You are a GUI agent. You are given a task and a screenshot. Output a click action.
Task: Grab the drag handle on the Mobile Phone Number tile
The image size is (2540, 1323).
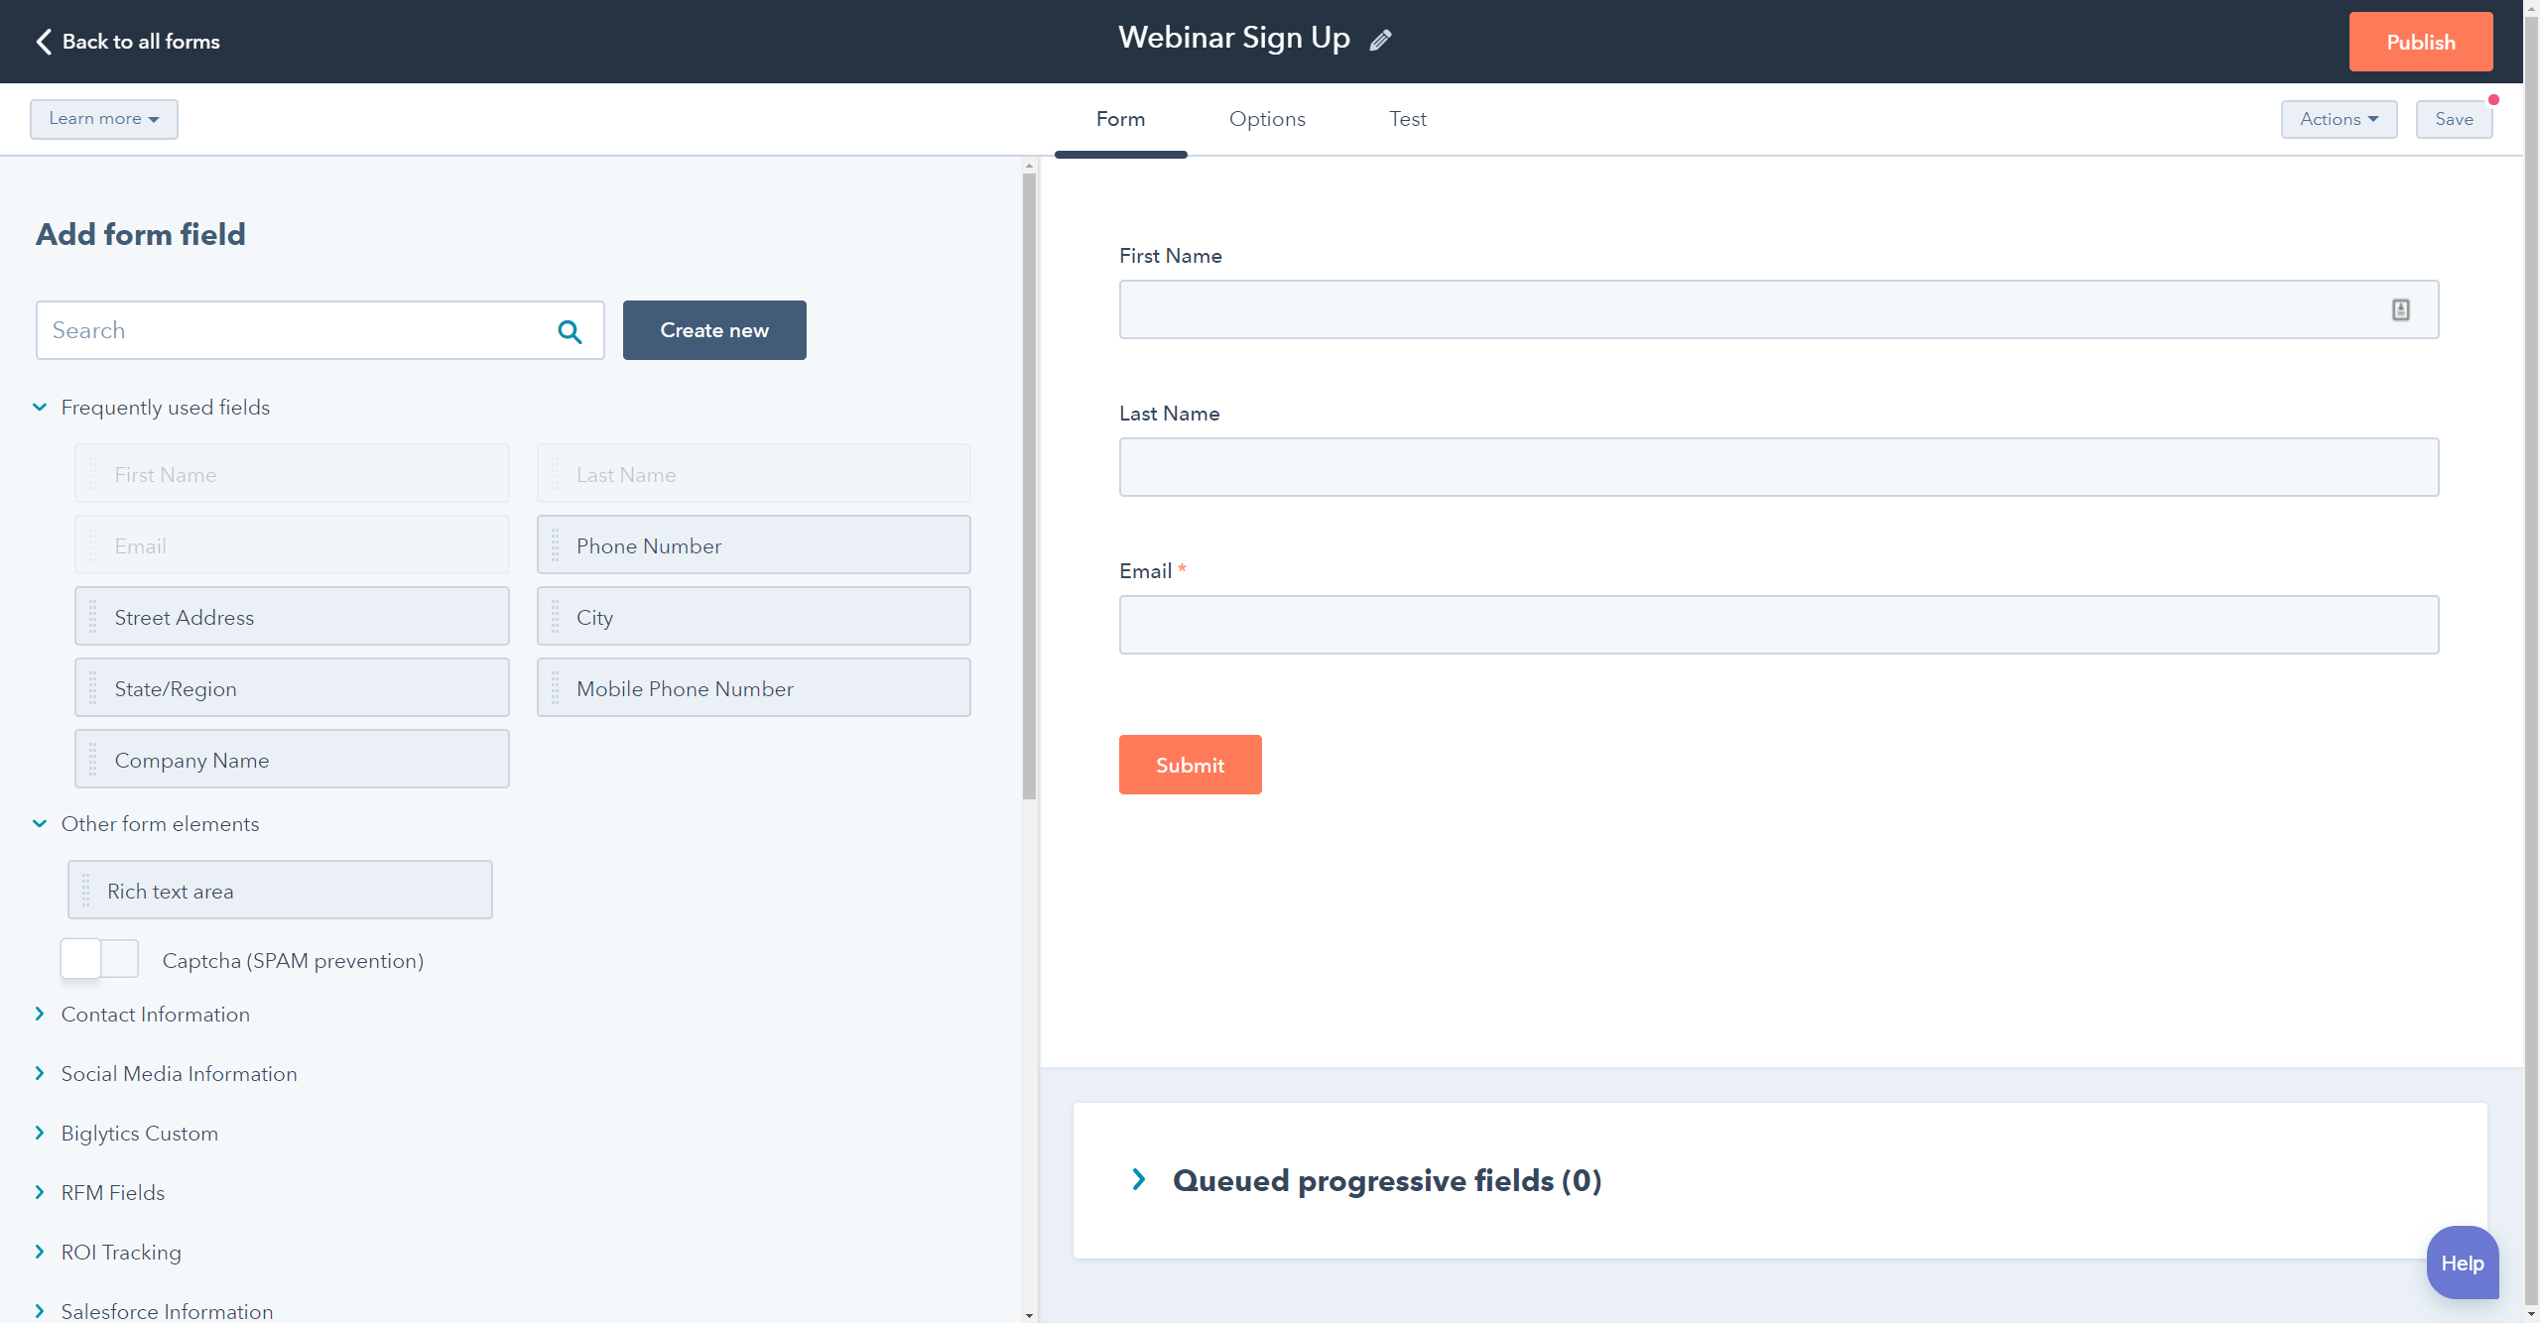click(555, 687)
